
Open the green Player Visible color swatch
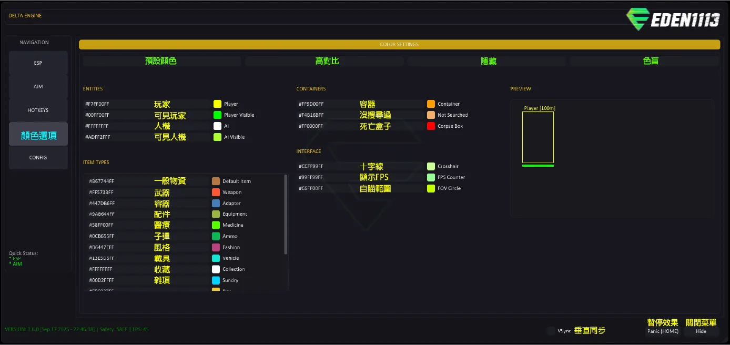click(x=217, y=115)
